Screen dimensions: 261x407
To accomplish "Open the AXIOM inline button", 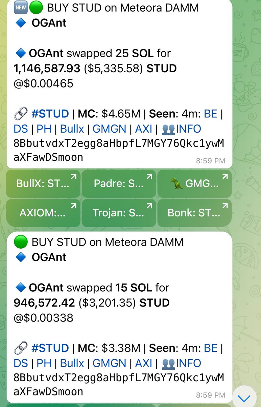I will [x=43, y=213].
